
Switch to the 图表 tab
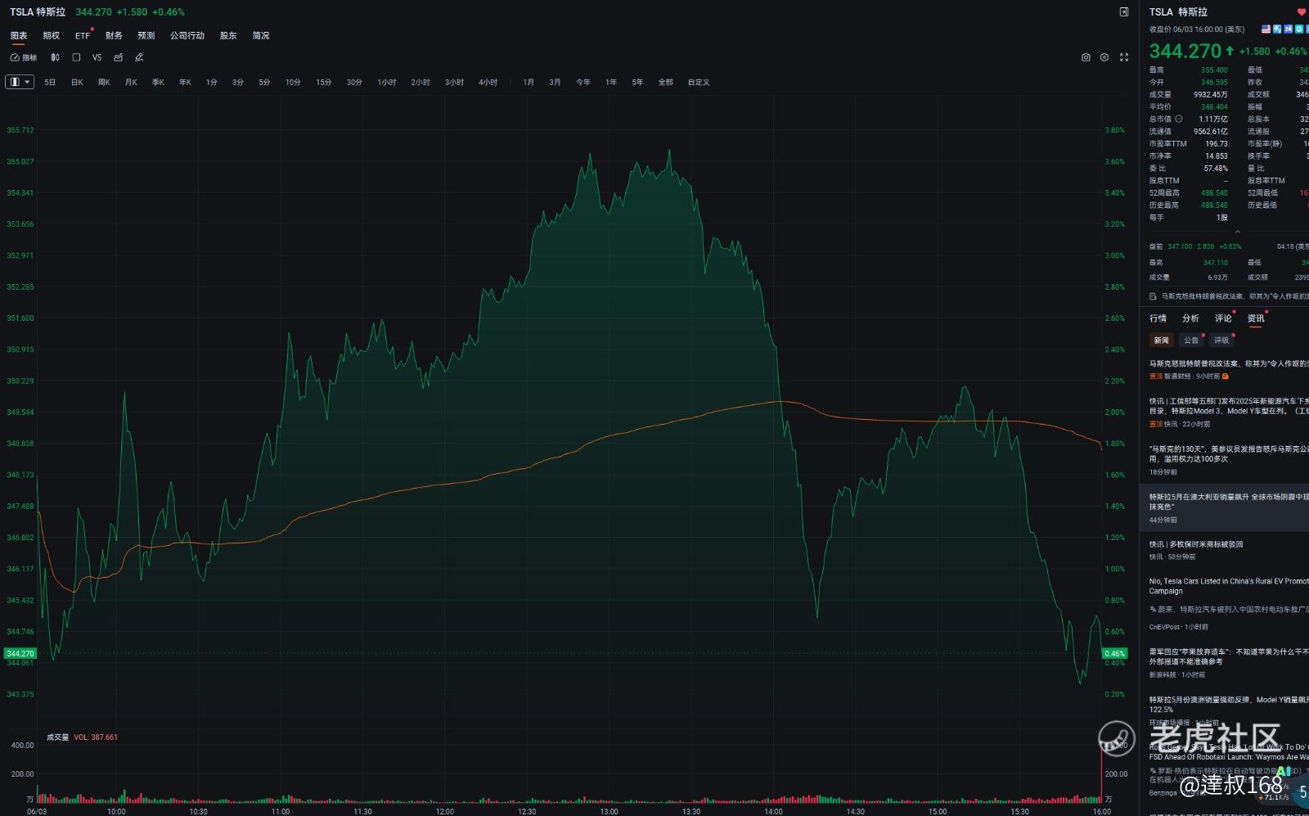coord(19,35)
